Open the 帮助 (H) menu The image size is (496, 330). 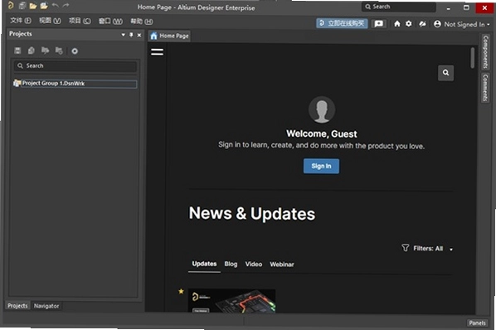pyautogui.click(x=142, y=22)
